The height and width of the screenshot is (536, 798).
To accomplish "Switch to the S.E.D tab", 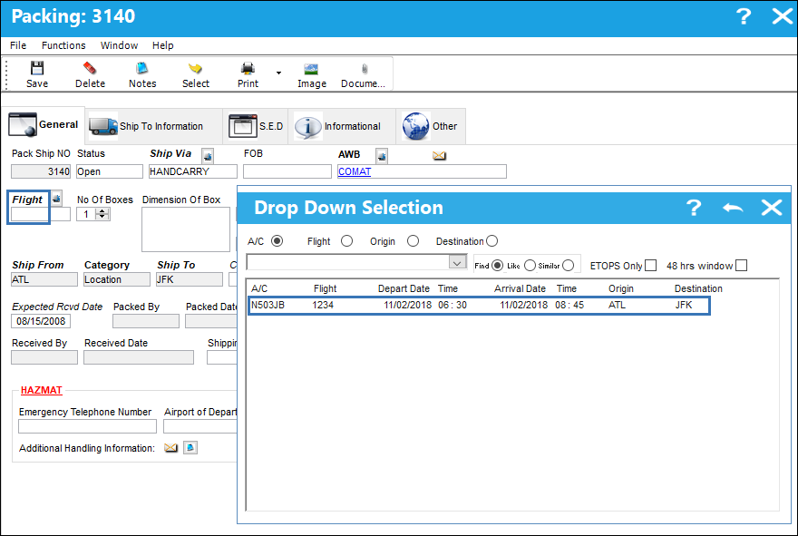I will pos(256,126).
